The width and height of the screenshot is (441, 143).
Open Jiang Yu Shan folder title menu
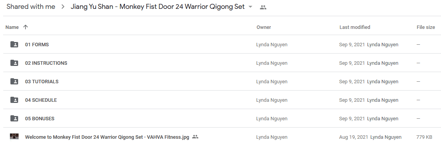point(157,7)
